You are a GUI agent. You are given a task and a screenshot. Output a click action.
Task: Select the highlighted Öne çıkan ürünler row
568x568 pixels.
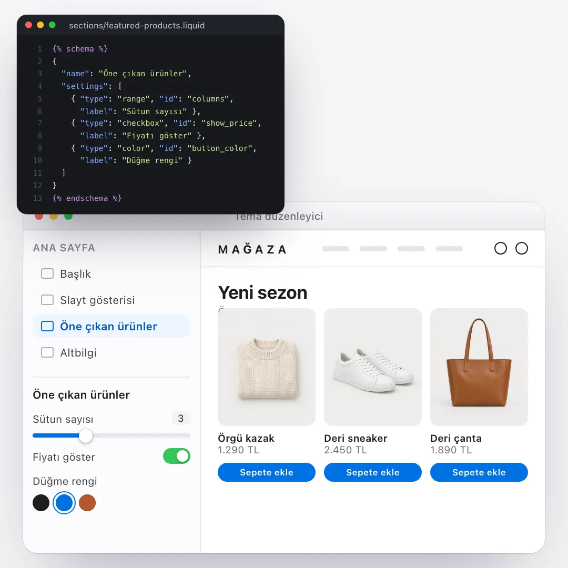pyautogui.click(x=111, y=327)
